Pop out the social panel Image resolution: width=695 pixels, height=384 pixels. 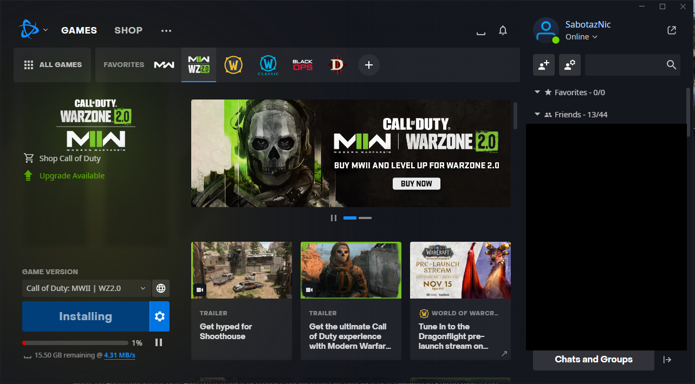[x=672, y=30]
